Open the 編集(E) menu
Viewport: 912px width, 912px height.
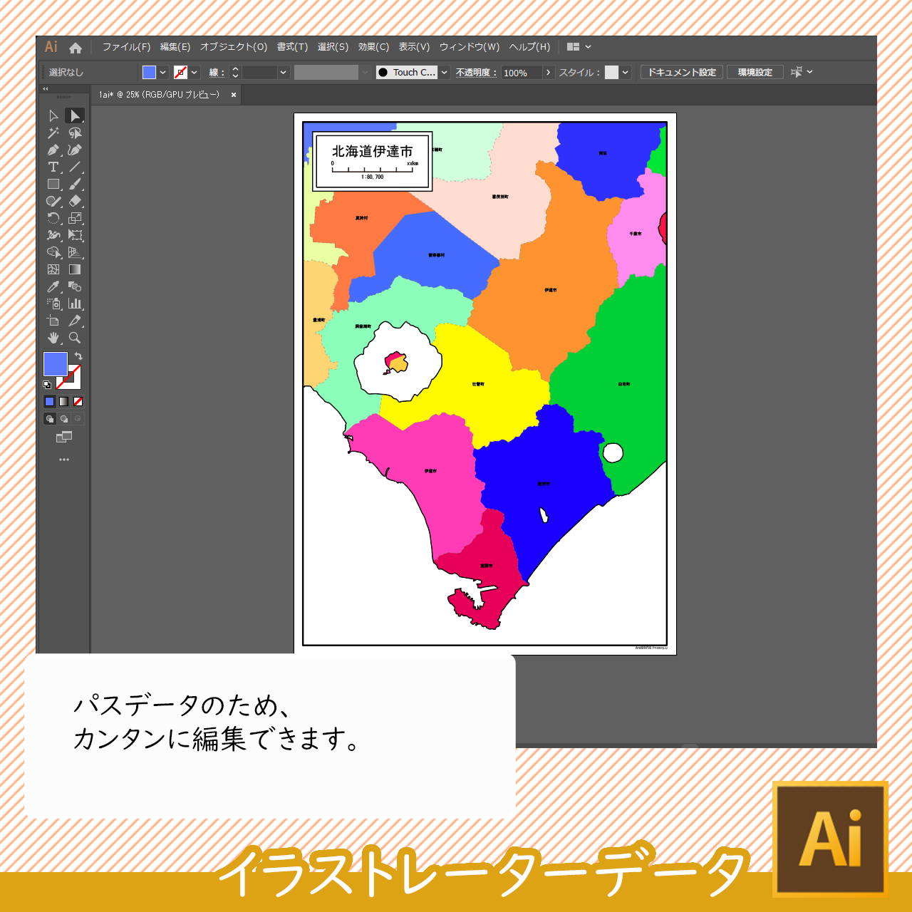(x=175, y=47)
